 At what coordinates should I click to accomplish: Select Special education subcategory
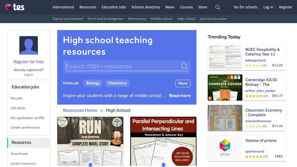point(213,19)
